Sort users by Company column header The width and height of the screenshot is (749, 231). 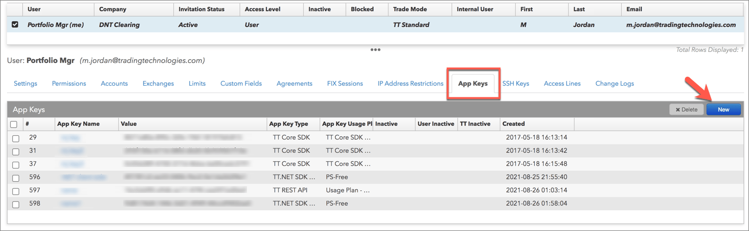click(x=134, y=9)
